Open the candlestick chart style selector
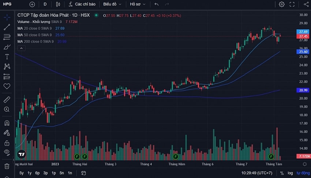 click(x=58, y=4)
